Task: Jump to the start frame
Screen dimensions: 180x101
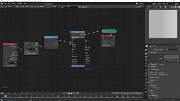Action: (x=66, y=93)
